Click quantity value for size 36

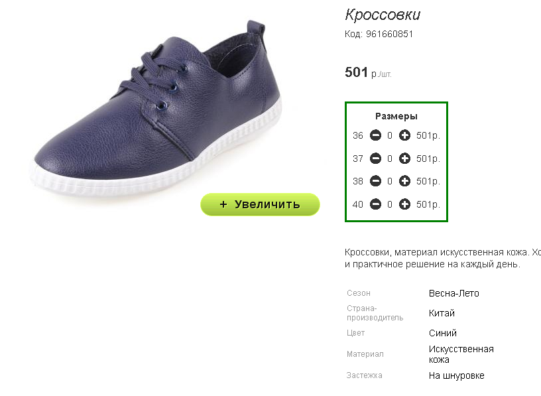point(390,136)
